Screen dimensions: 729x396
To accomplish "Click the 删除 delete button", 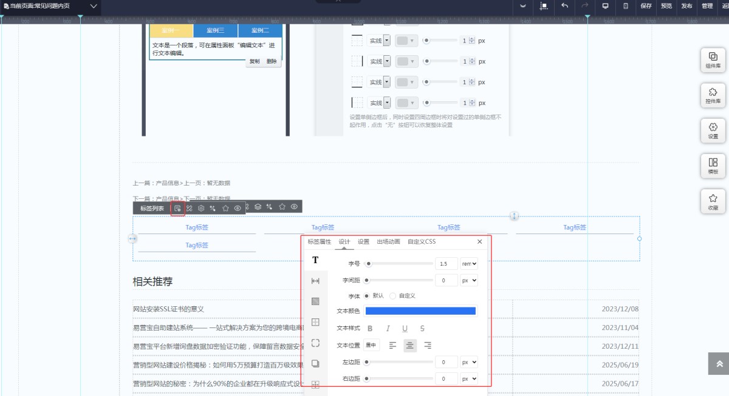I will click(x=272, y=61).
